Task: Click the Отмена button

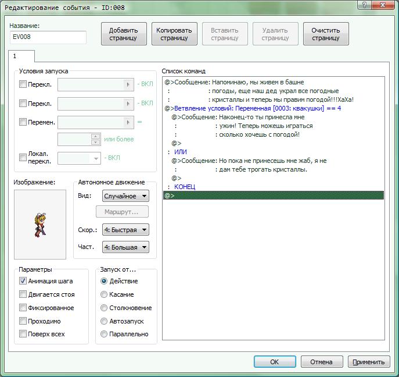Action: pyautogui.click(x=321, y=362)
